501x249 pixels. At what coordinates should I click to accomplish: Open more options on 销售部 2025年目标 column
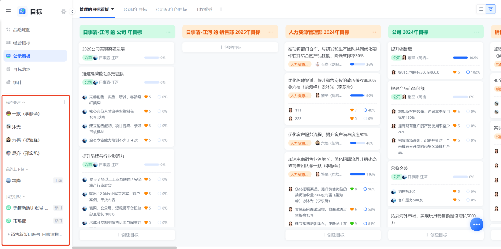click(x=271, y=32)
